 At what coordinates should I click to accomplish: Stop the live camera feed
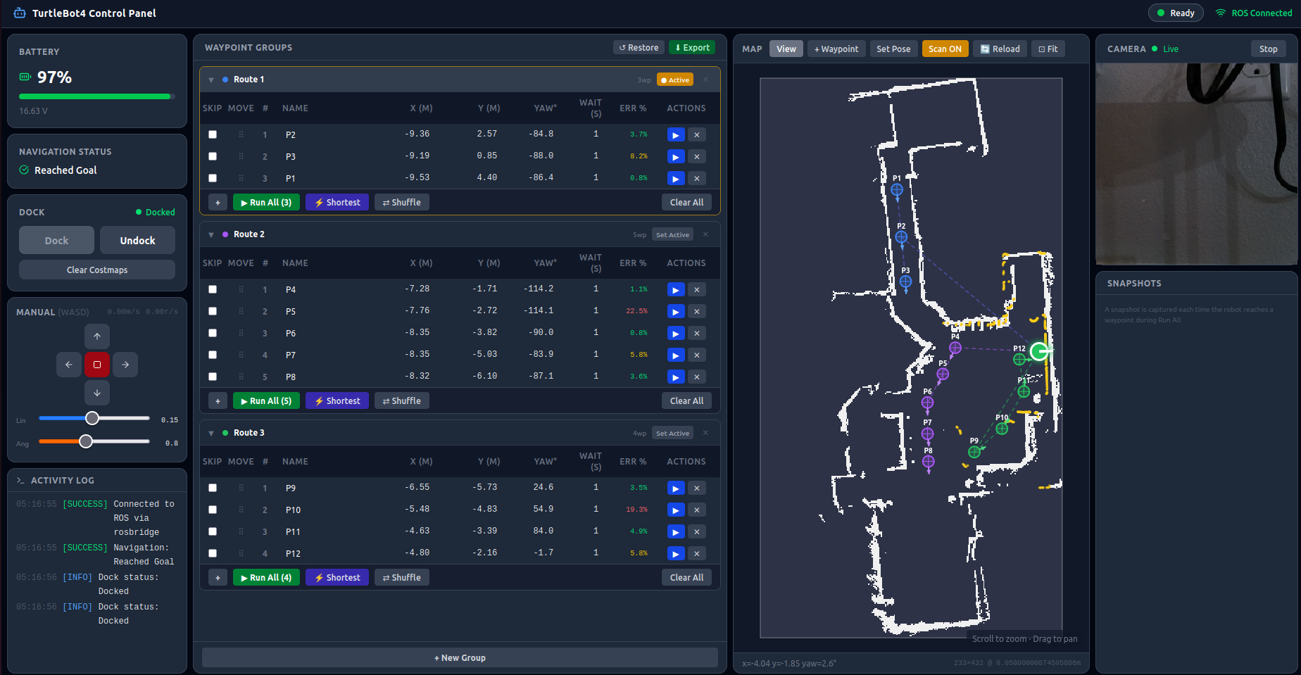coord(1268,49)
